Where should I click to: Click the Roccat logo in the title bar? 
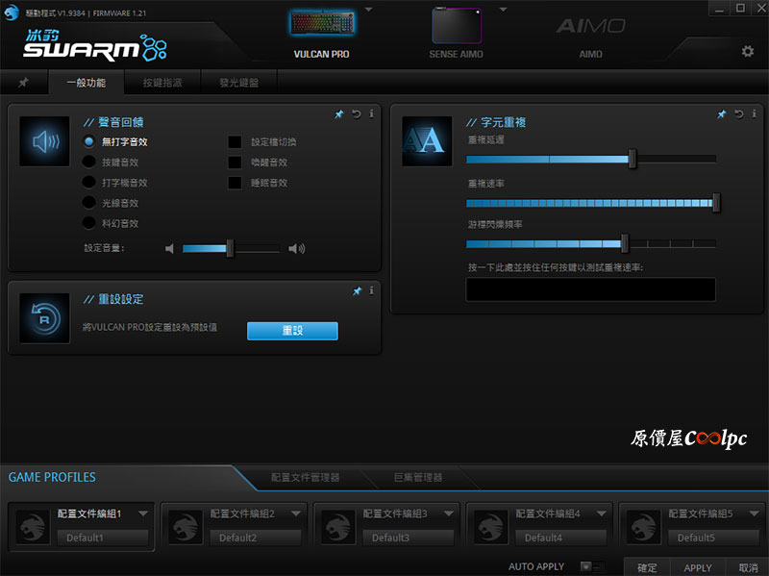click(11, 13)
